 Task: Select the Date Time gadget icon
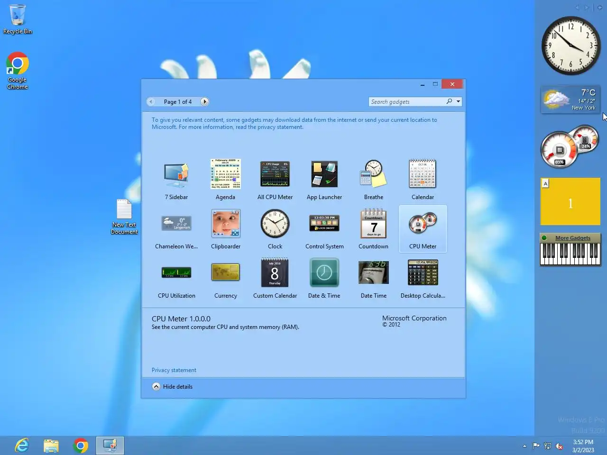click(374, 273)
